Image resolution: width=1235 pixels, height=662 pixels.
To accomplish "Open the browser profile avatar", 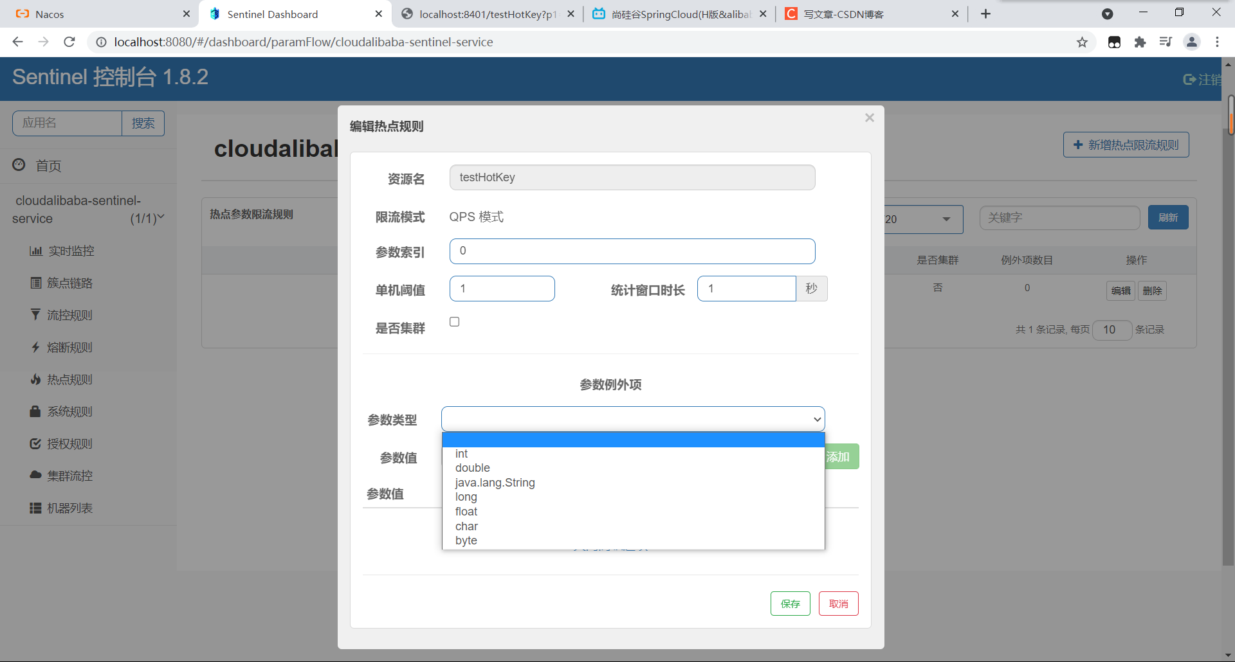I will pos(1191,42).
